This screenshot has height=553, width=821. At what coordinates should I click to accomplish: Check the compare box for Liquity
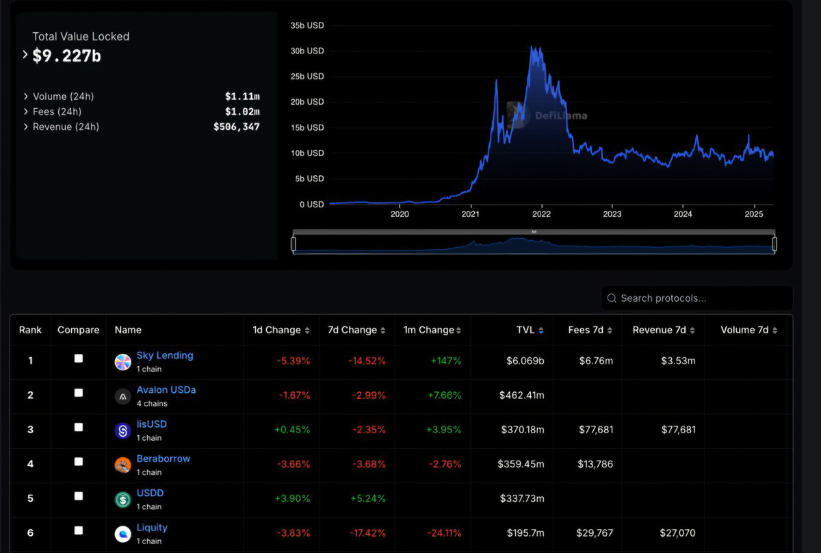pyautogui.click(x=79, y=530)
